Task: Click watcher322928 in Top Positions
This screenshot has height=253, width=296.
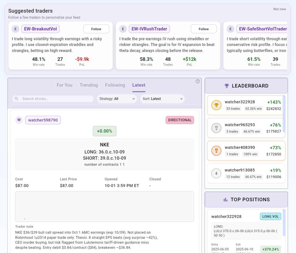Action: pos(226,216)
